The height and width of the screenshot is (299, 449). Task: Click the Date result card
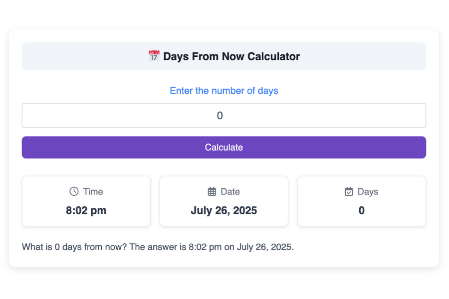pos(224,201)
